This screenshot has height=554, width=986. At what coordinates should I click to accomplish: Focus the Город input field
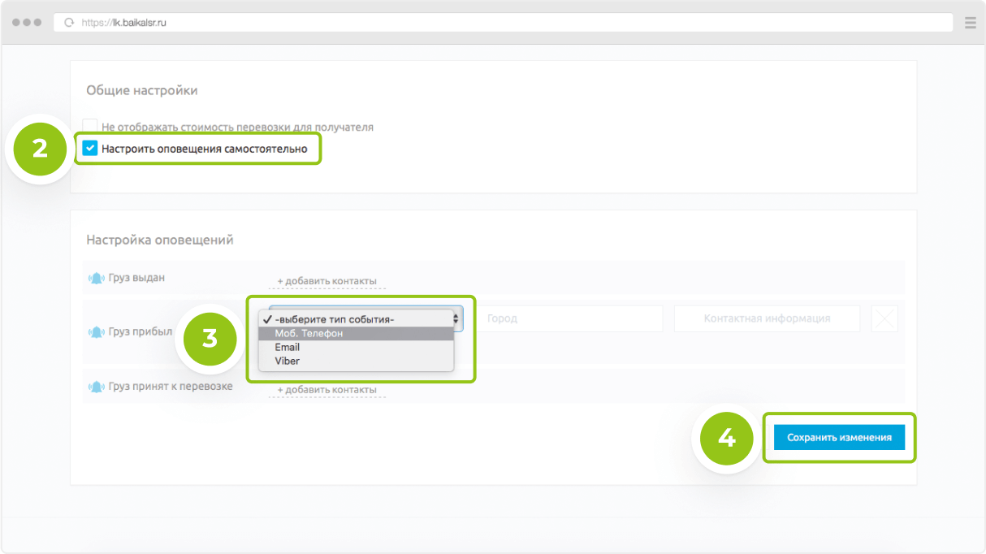(570, 318)
